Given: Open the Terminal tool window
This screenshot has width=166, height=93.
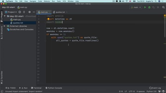Looking at the screenshot, I should 36,88.
